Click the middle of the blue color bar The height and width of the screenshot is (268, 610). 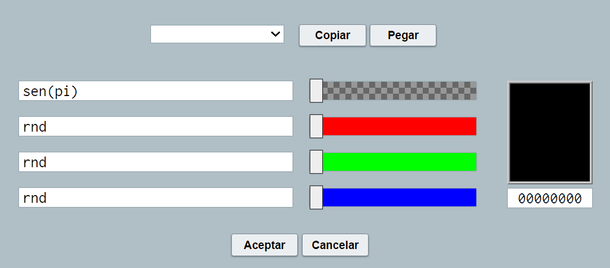[400, 197]
